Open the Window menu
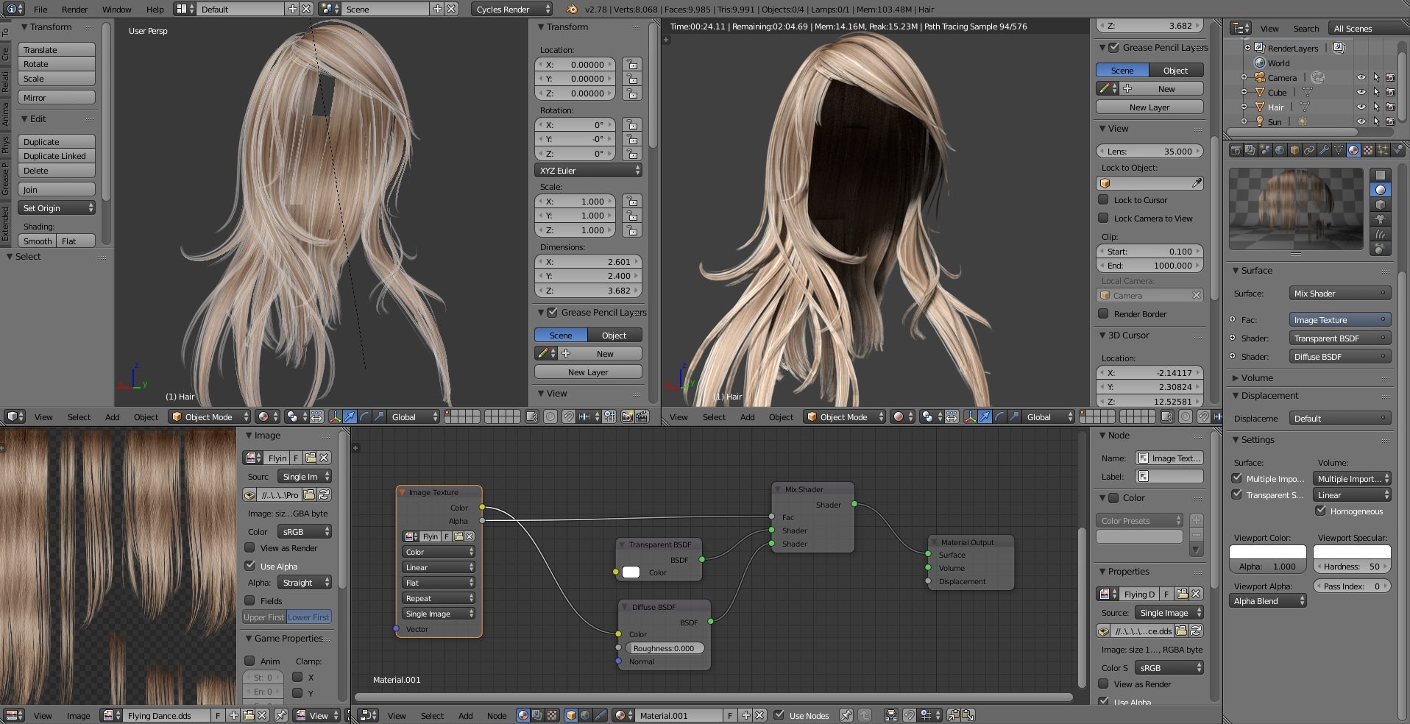Viewport: 1410px width, 724px height. [116, 10]
